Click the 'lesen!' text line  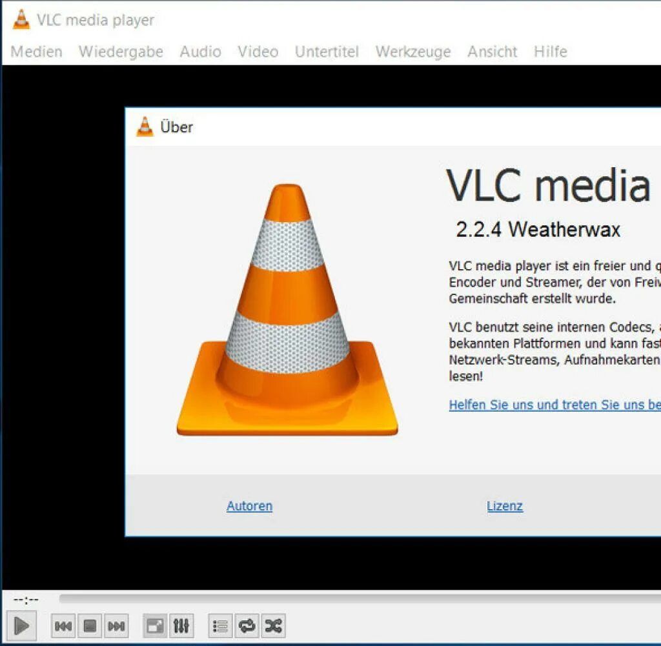[466, 376]
